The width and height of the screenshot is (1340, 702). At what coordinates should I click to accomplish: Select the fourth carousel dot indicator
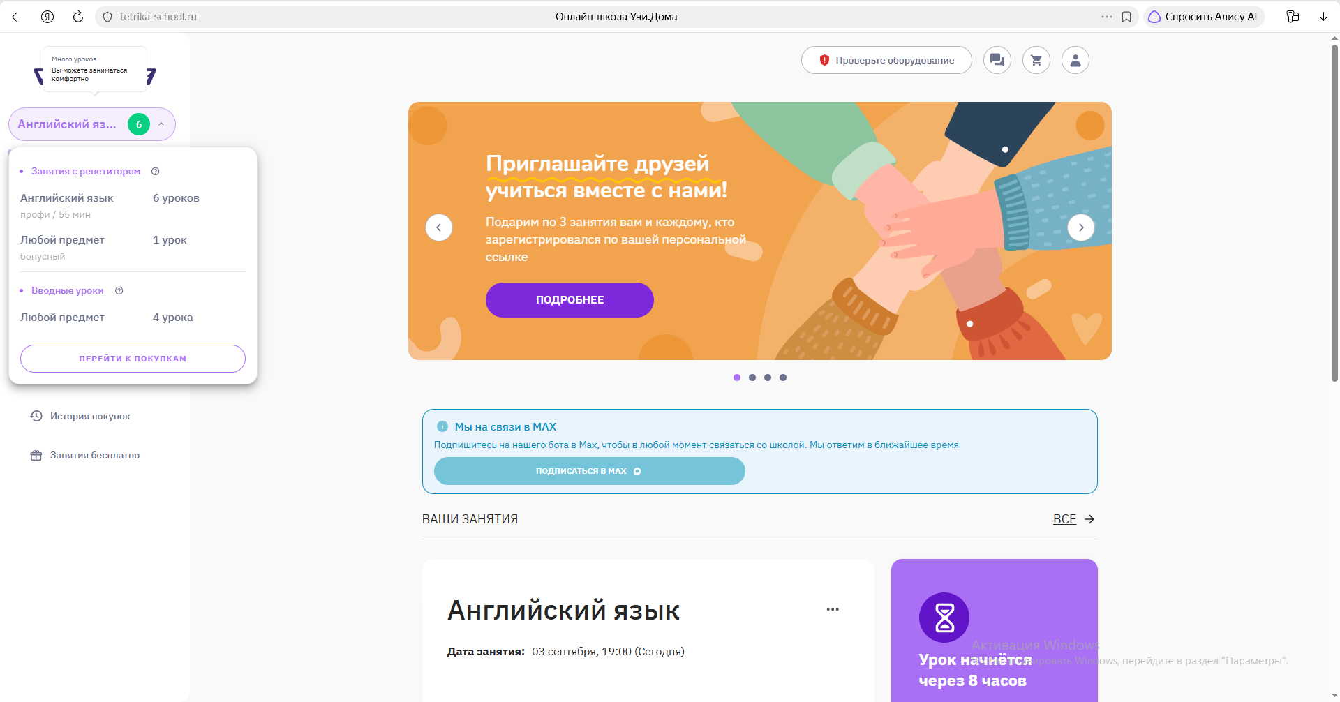tap(783, 378)
